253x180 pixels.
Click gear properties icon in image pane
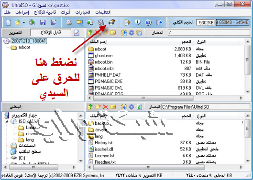pyautogui.click(x=132, y=33)
